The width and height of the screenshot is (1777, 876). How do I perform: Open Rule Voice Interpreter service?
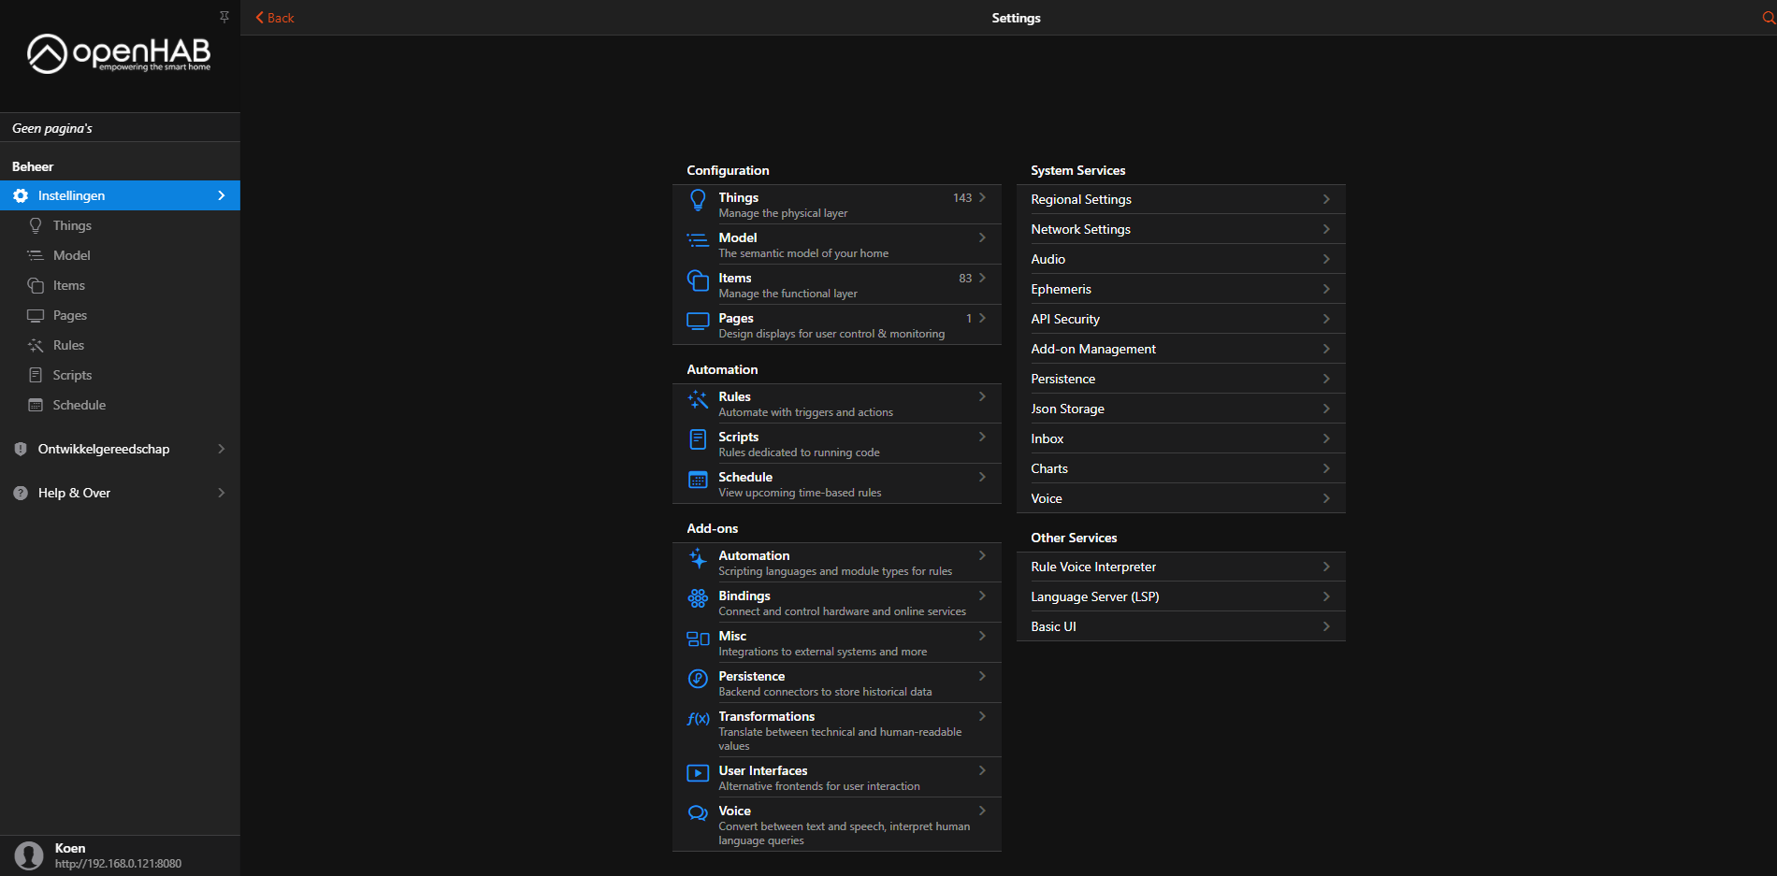click(x=1180, y=567)
